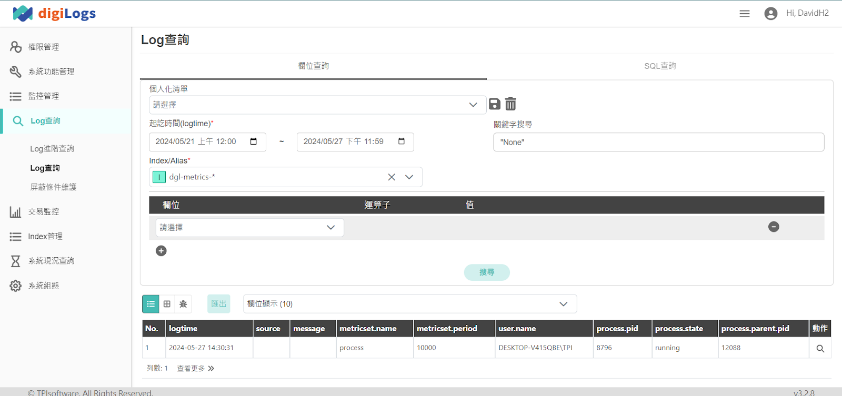Remove the field condition row
This screenshot has height=396, width=842.
coord(774,227)
